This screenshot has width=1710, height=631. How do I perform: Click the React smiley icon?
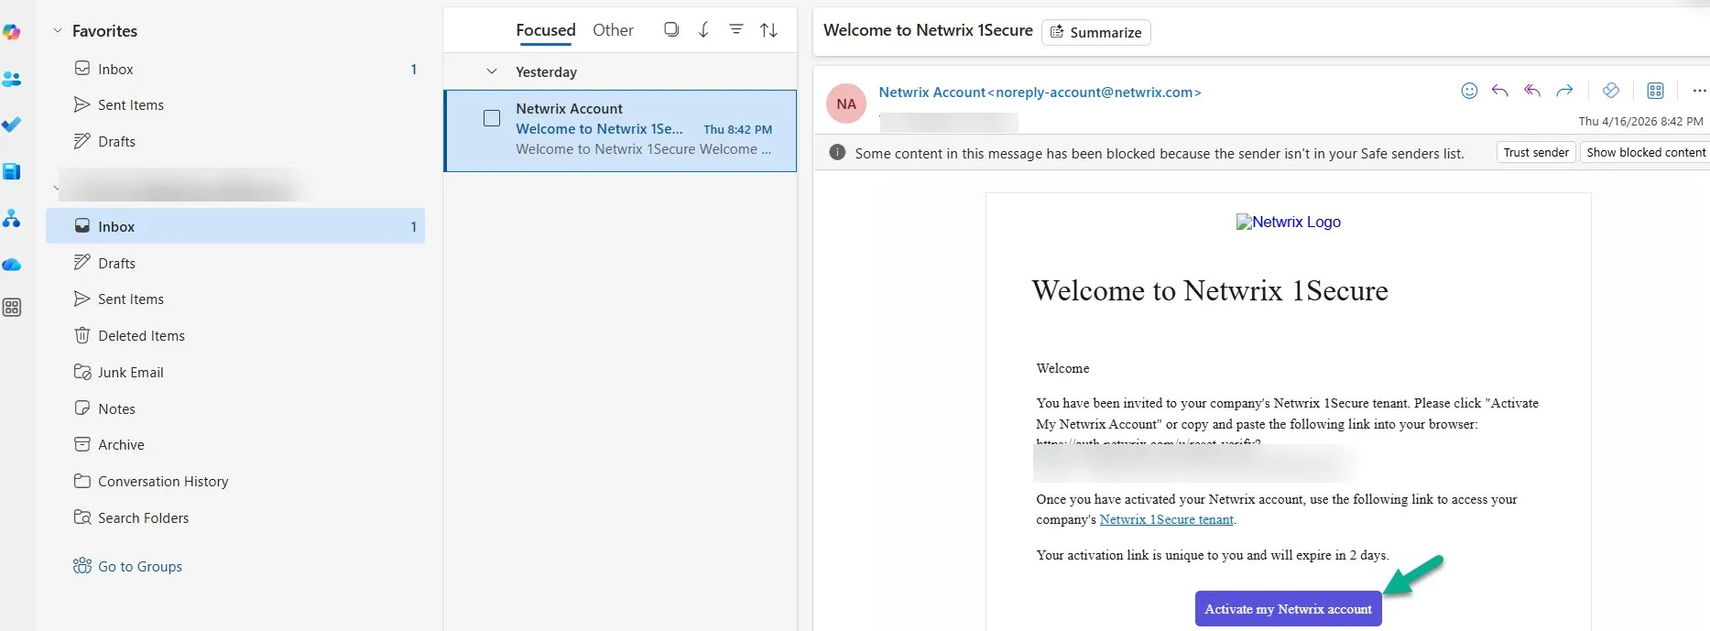point(1469,91)
